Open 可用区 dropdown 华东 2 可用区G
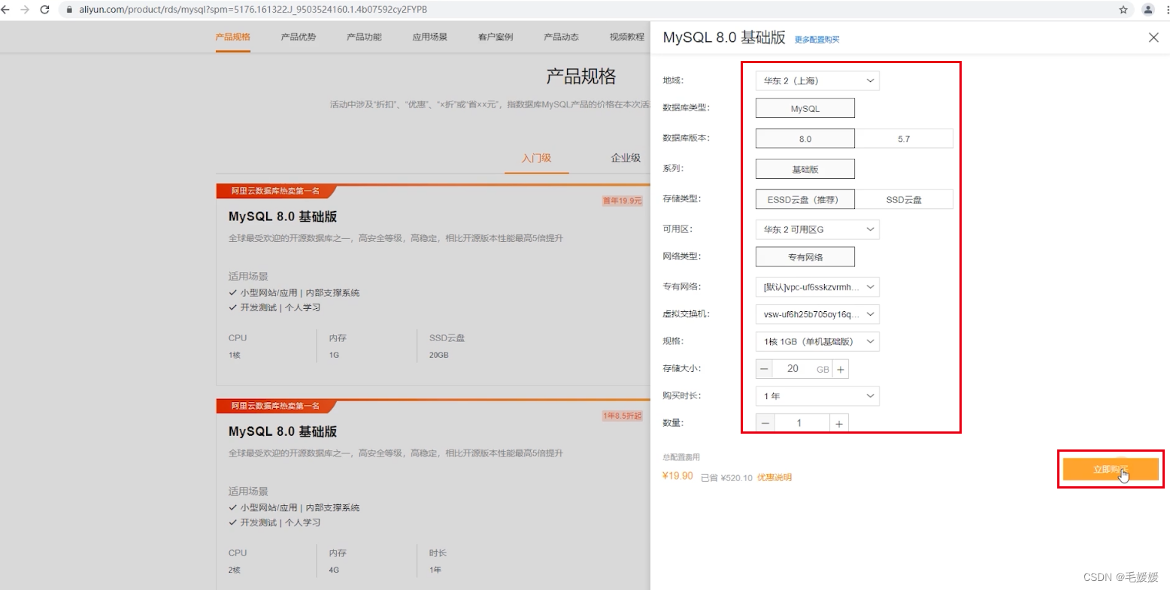 point(817,229)
